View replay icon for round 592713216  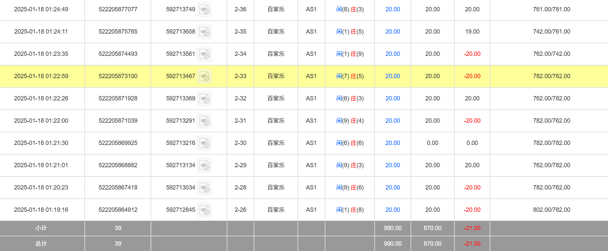(204, 143)
